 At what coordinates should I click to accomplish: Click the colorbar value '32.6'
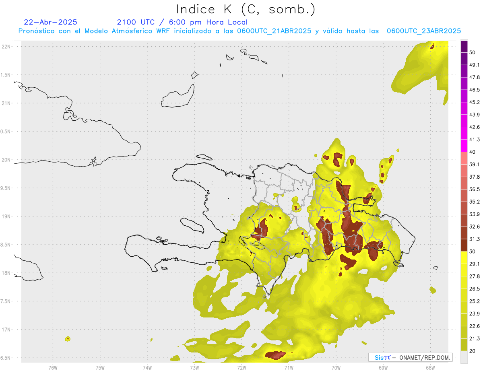tap(475, 227)
